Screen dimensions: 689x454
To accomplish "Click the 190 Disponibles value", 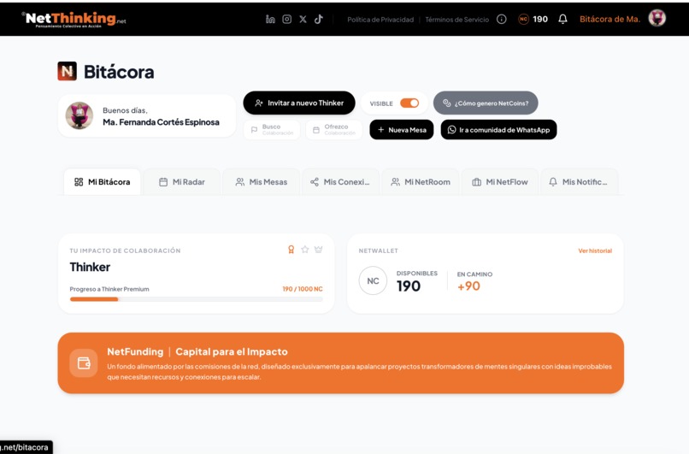I will coord(409,286).
